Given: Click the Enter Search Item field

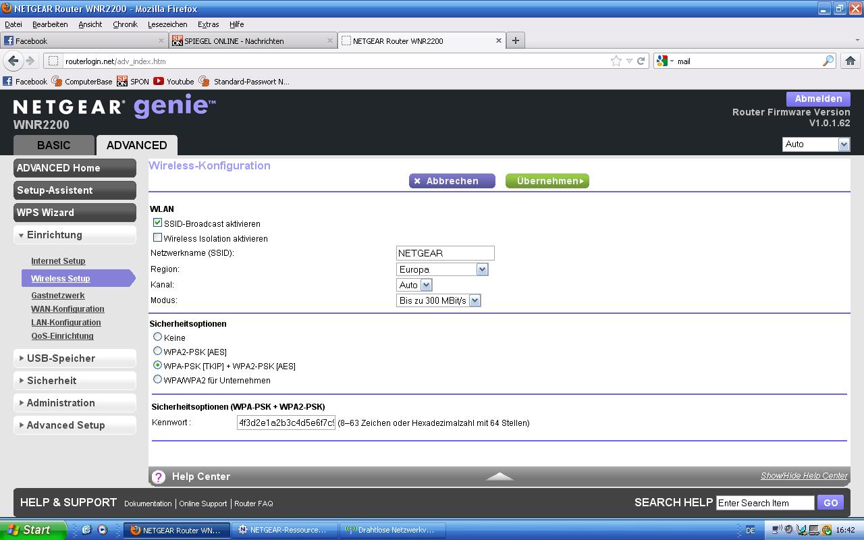Looking at the screenshot, I should (765, 503).
